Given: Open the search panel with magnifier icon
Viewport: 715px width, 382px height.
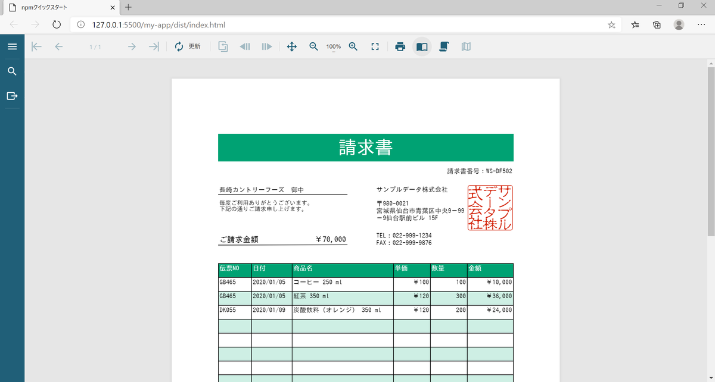Looking at the screenshot, I should (x=12, y=71).
